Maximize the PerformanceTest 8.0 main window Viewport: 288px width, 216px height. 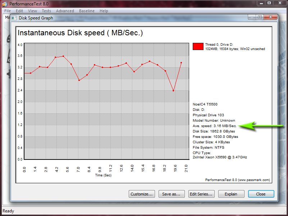[x=269, y=3]
